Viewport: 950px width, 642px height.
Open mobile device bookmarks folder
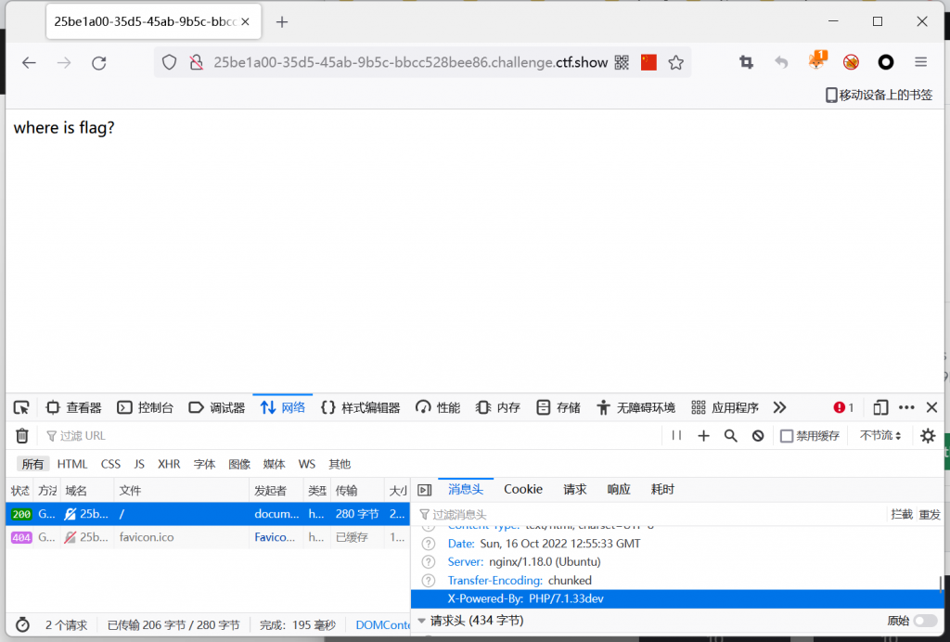tap(879, 95)
